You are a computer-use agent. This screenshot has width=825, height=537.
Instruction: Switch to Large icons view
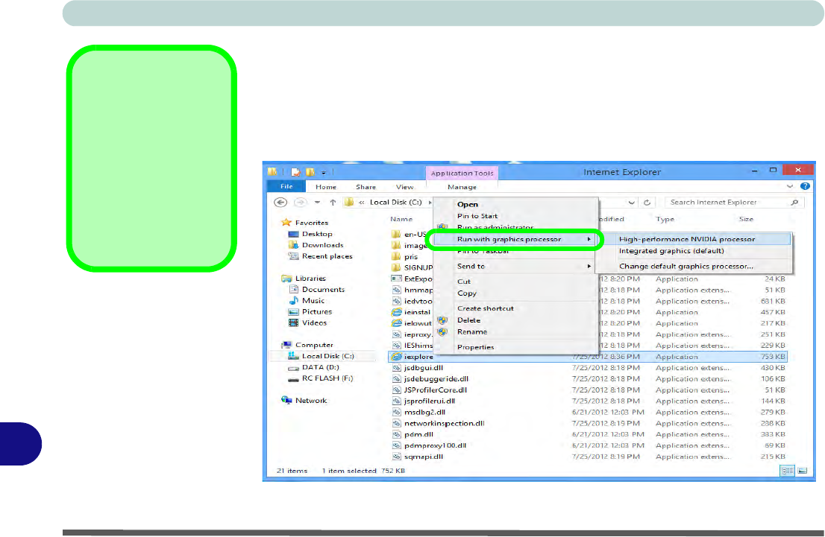tap(803, 471)
